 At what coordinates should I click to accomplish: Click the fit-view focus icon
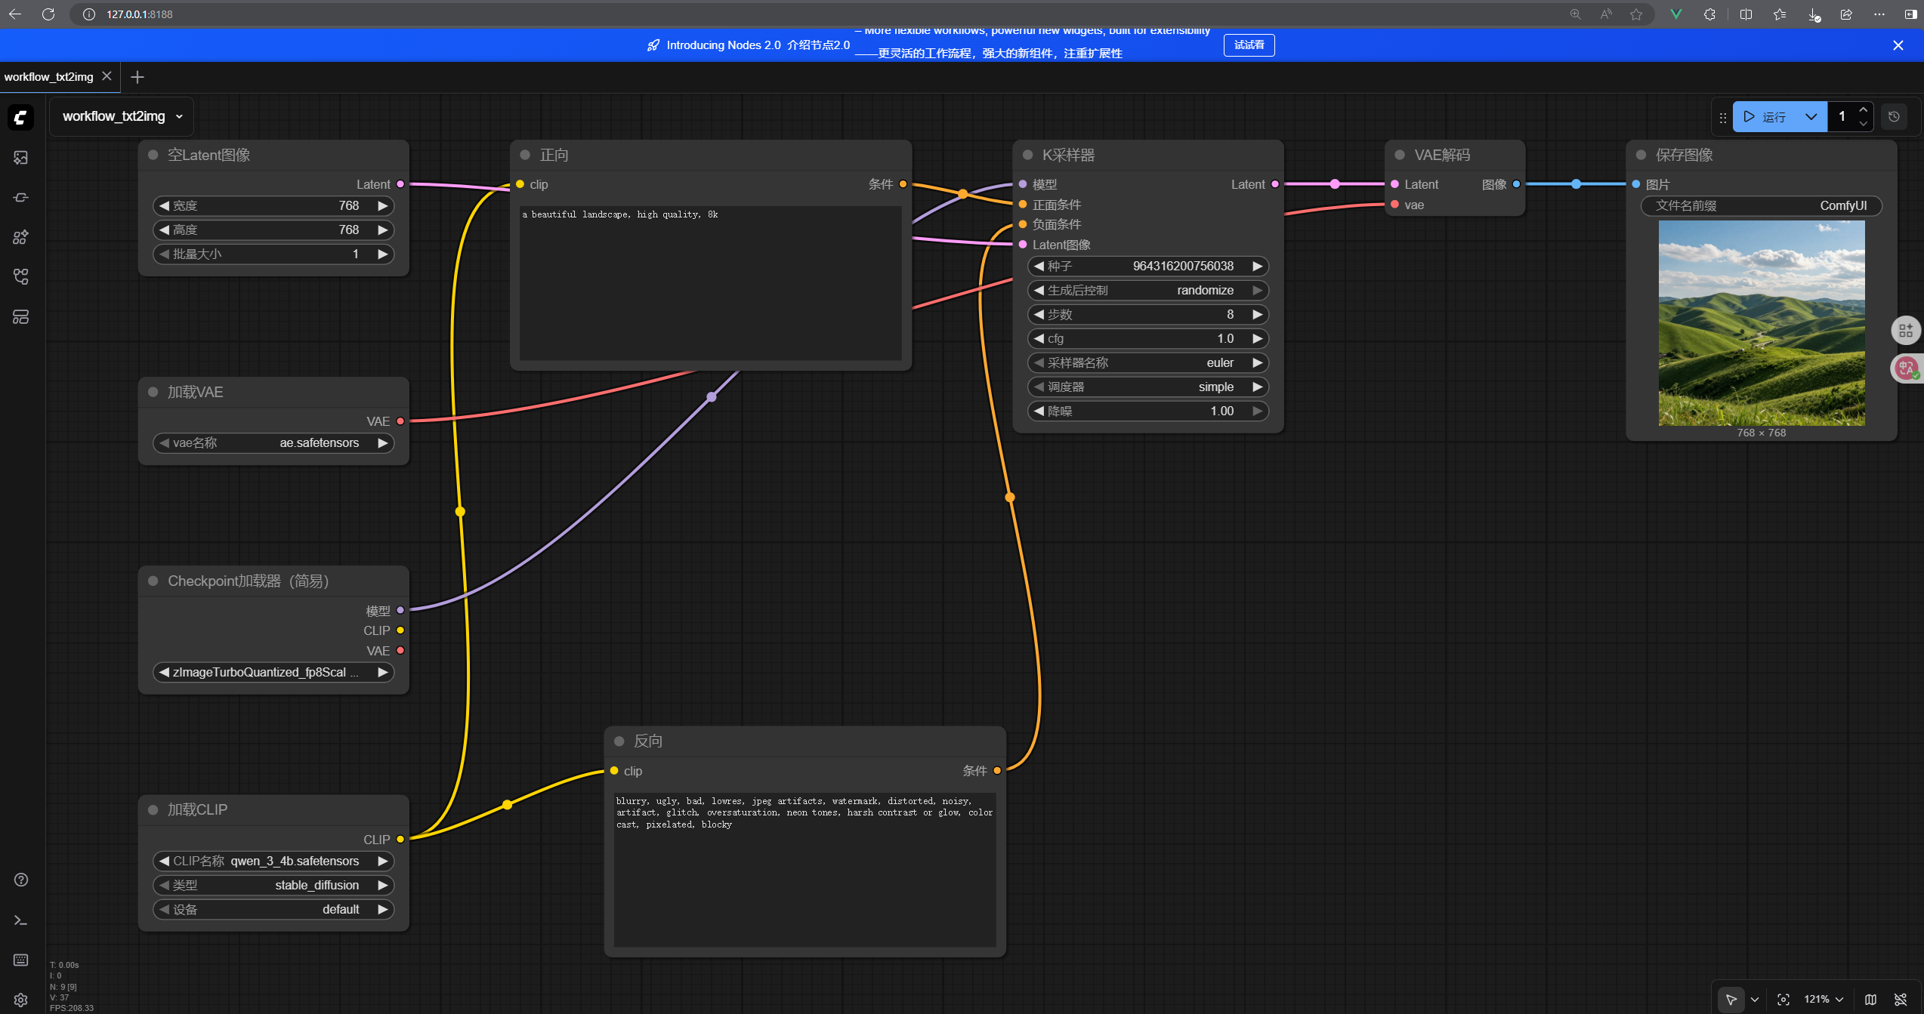tap(1783, 999)
